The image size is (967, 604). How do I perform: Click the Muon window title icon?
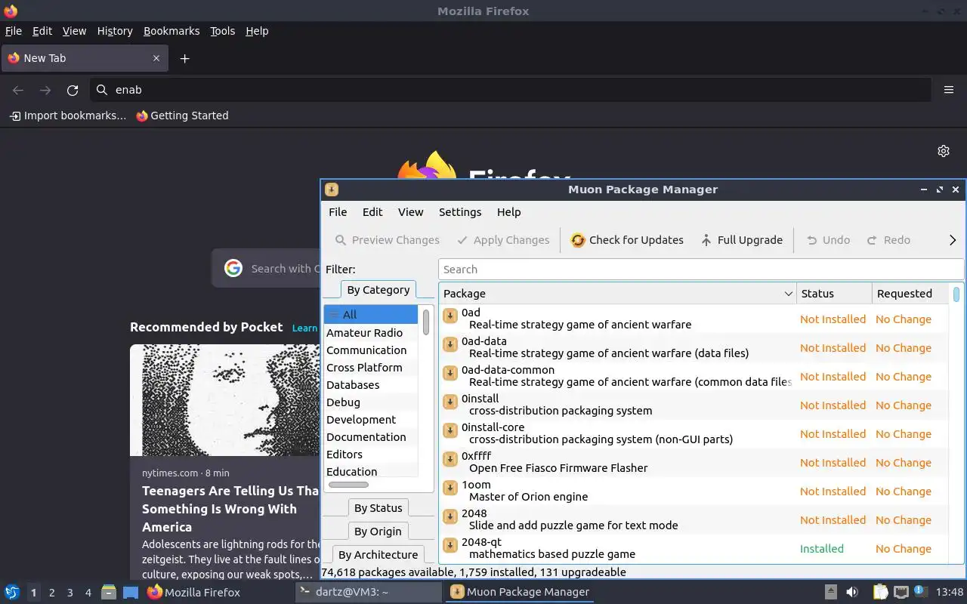pos(332,190)
